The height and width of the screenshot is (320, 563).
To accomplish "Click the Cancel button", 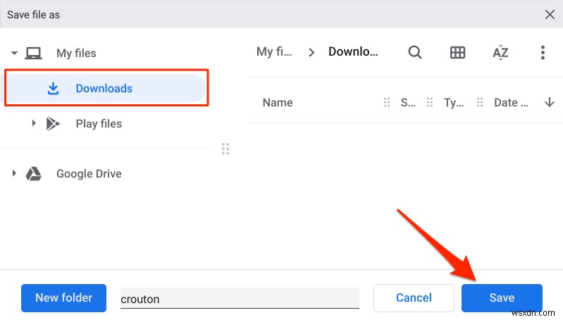I will (x=414, y=297).
